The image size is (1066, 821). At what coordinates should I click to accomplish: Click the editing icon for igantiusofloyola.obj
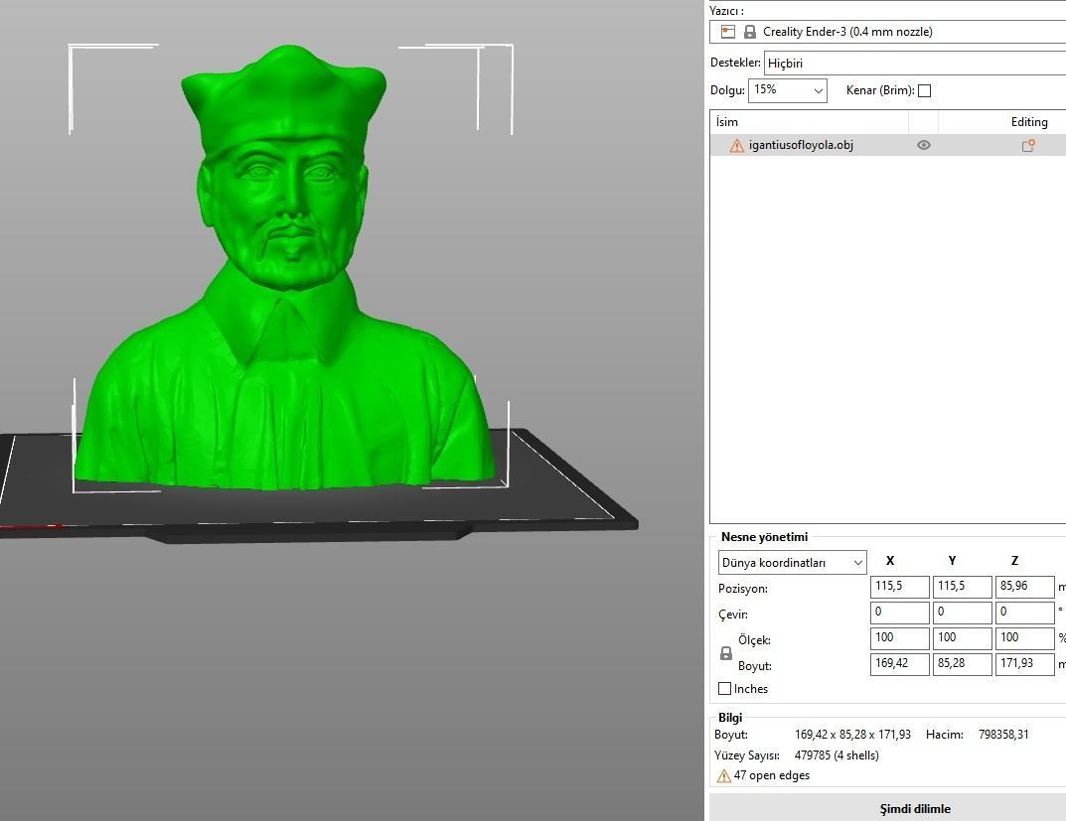pos(1028,145)
